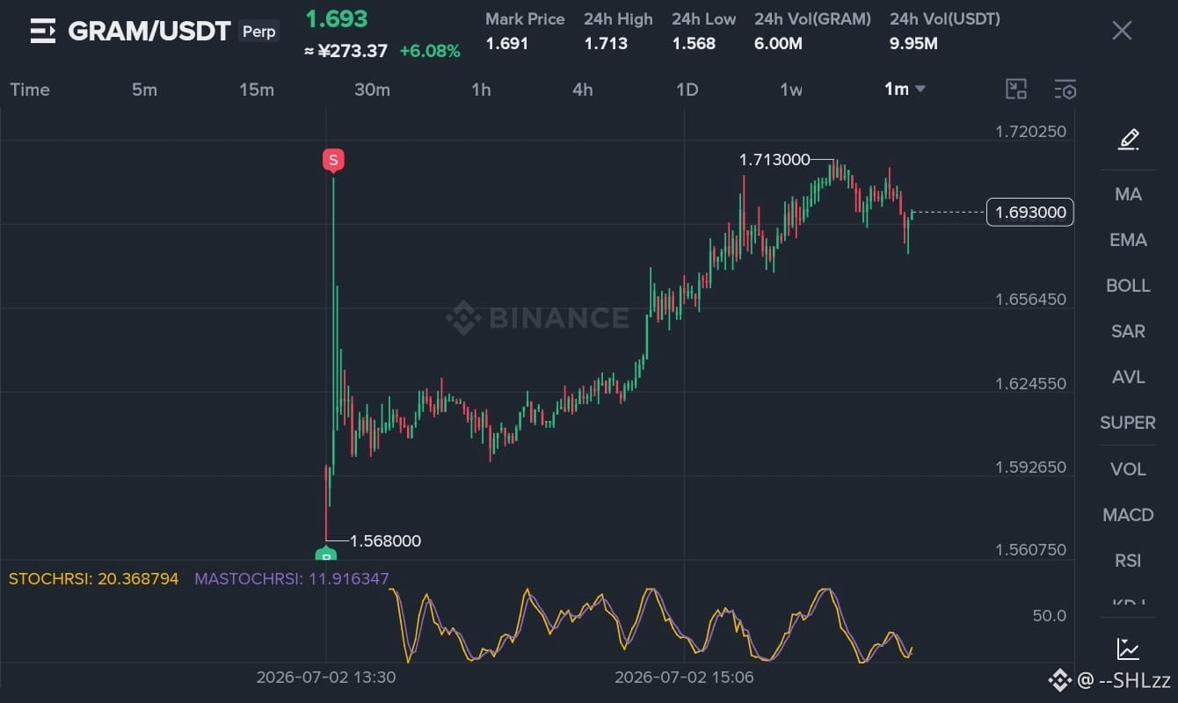Click the 1.713000 high annotation
This screenshot has height=703, width=1178.
774,160
